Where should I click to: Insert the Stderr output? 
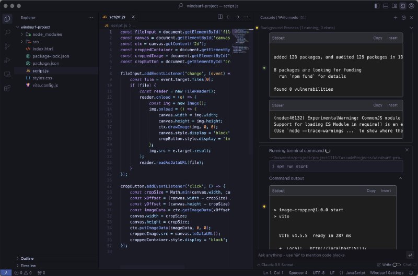coord(392,105)
